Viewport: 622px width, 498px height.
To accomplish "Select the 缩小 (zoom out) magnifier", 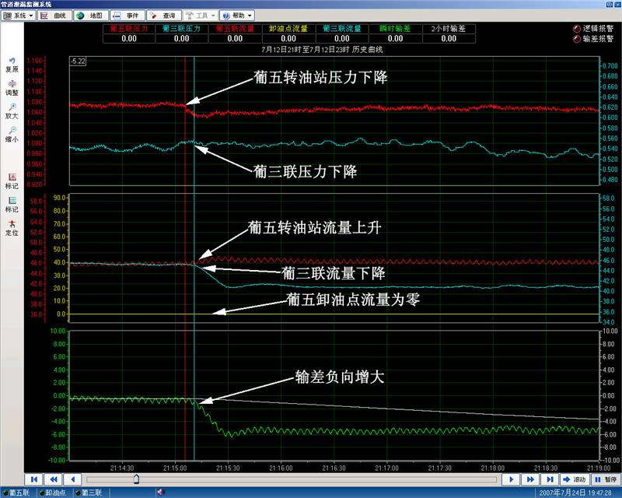I will [x=12, y=132].
